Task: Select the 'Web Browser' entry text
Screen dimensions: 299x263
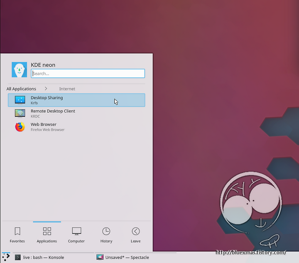Action: pos(44,124)
